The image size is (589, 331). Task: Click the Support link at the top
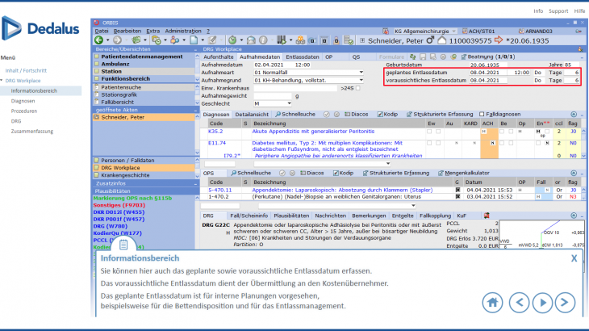(558, 11)
